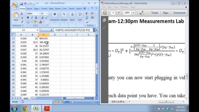The width and height of the screenshot is (199, 112).
Task: Open the Help menu in Adobe Reader
Action: pyautogui.click(x=133, y=7)
